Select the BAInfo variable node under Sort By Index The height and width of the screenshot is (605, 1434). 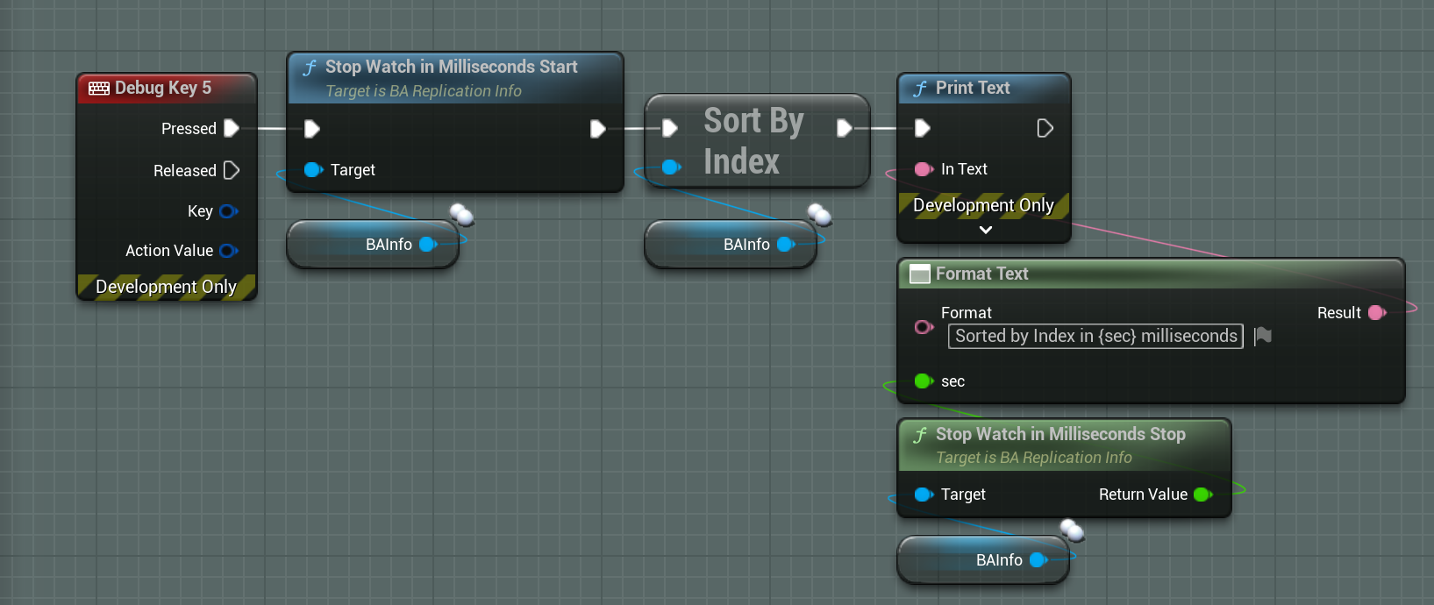731,245
